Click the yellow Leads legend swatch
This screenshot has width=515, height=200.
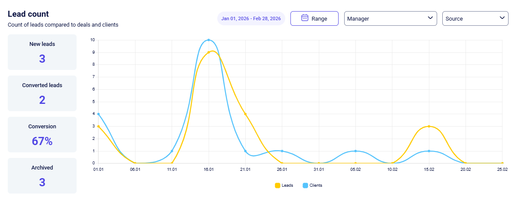click(x=278, y=185)
